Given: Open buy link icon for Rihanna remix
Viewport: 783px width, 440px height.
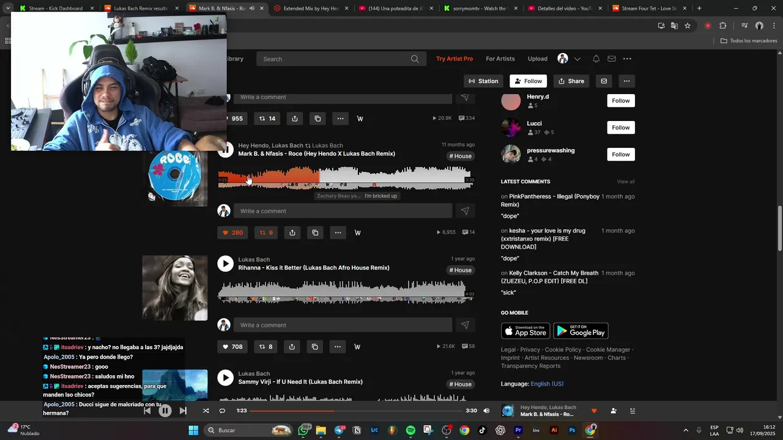Looking at the screenshot, I should point(357,346).
